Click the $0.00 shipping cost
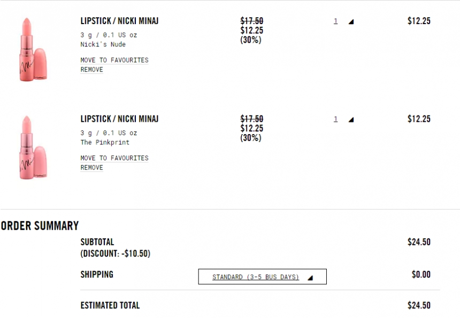 tap(420, 275)
